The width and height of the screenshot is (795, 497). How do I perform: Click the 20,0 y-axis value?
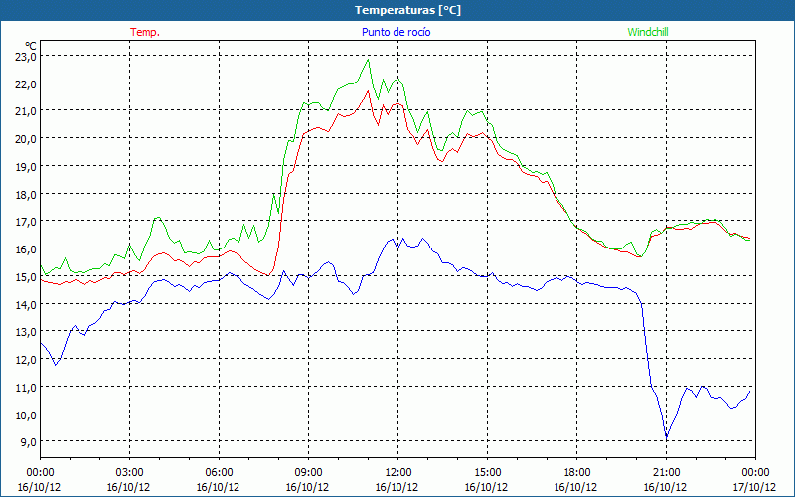(26, 139)
